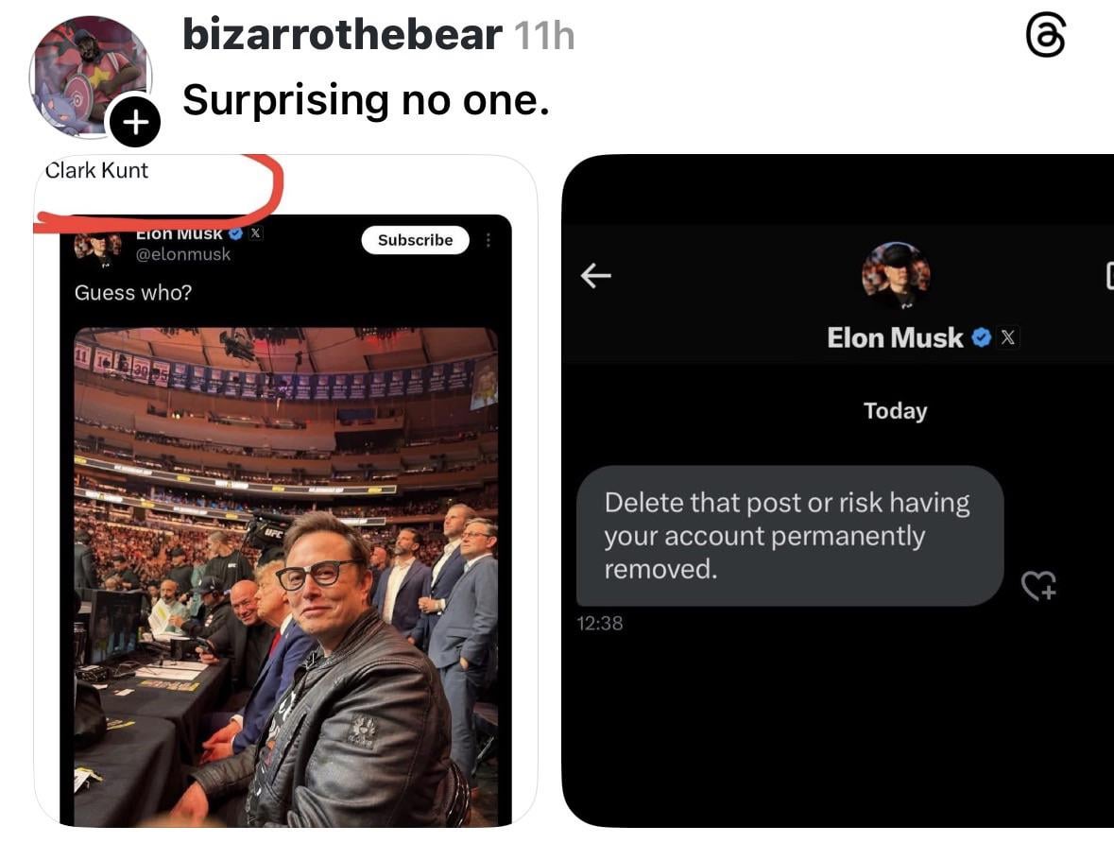Open bizarrothebear profile picture
This screenshot has width=1114, height=843.
[x=90, y=77]
